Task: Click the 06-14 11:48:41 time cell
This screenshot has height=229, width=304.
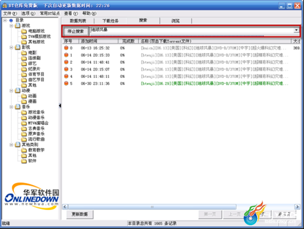Action: (95, 62)
